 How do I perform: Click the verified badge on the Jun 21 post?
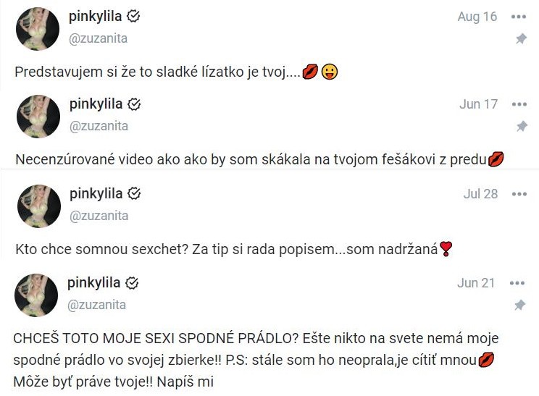(132, 283)
